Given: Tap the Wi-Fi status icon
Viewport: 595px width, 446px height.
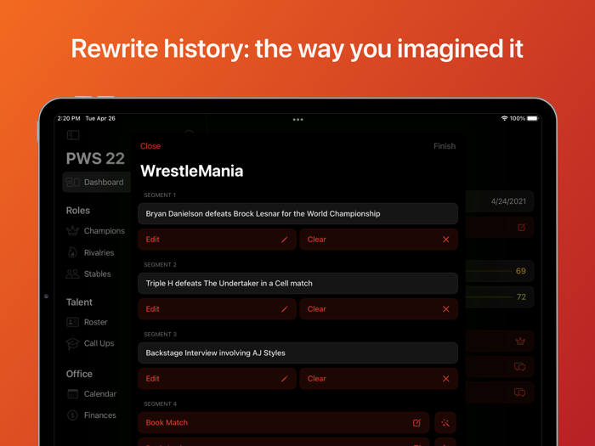Looking at the screenshot, I should (504, 118).
